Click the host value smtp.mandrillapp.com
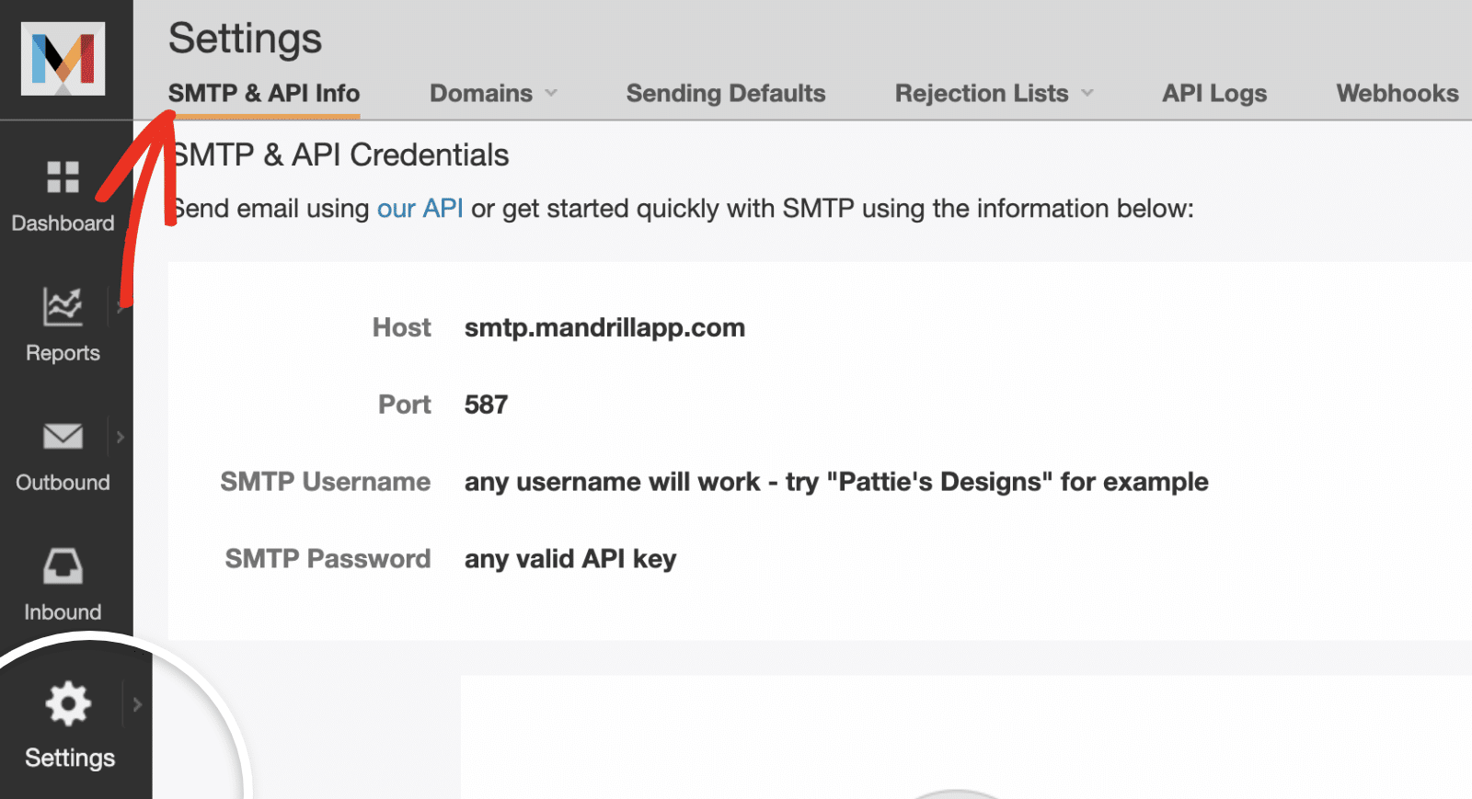This screenshot has height=799, width=1472. [x=604, y=328]
